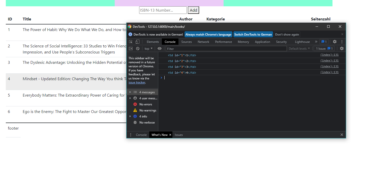Open live expression eye icon

click(160, 49)
